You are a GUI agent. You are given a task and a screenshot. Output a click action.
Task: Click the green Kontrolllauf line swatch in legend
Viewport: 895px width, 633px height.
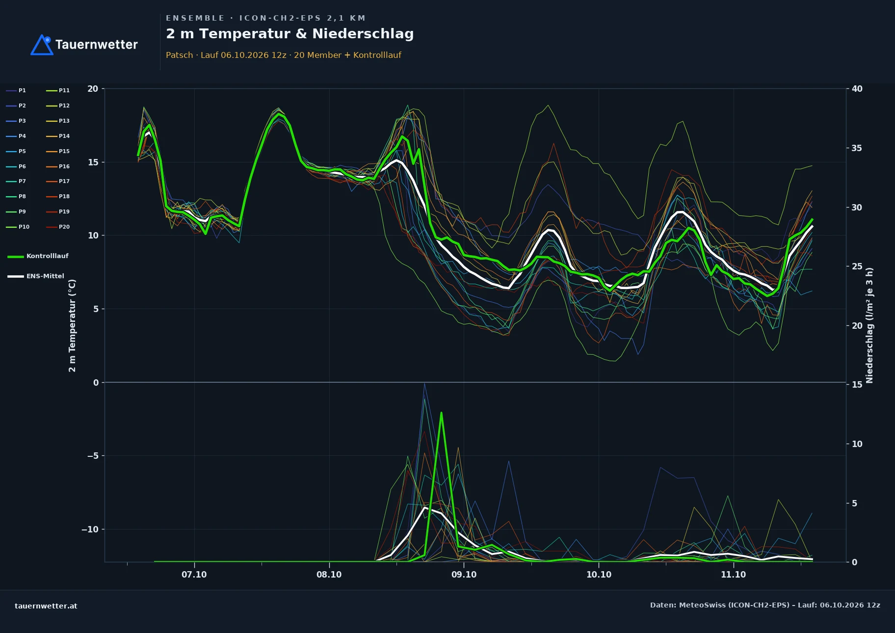point(16,257)
